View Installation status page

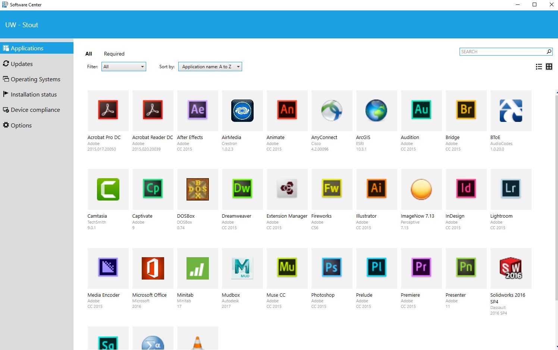[37, 94]
